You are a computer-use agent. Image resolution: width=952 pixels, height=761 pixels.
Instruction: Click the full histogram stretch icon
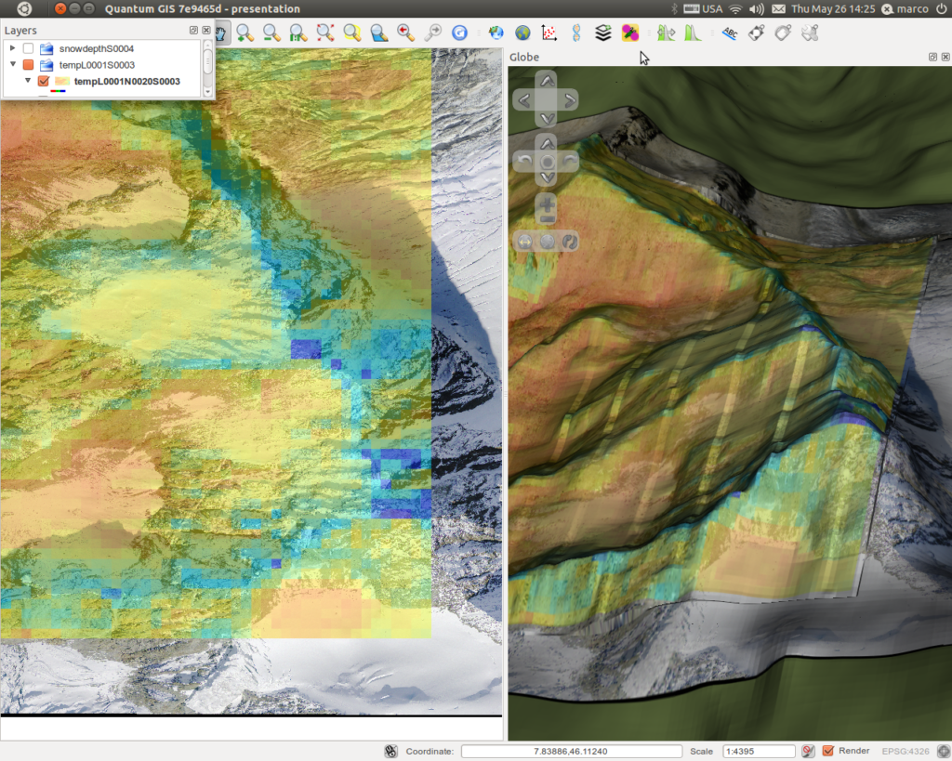693,33
